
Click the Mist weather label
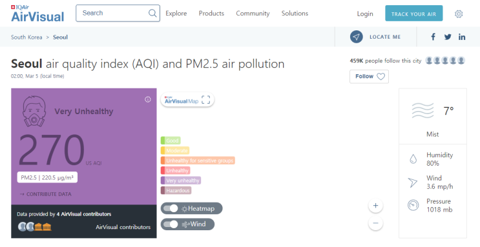(x=433, y=134)
